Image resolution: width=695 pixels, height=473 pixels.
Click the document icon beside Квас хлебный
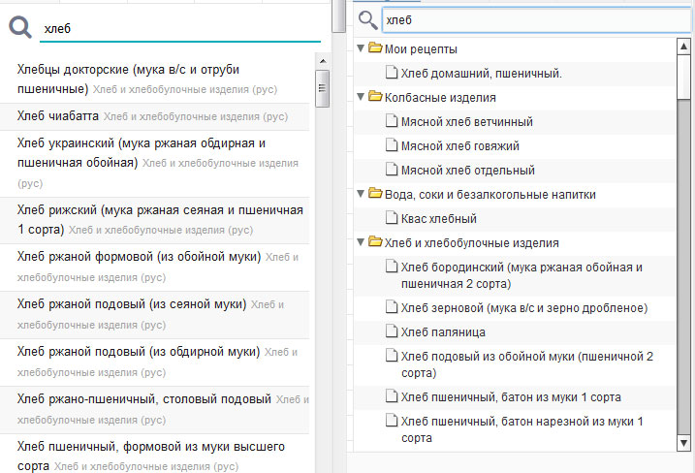tap(391, 218)
